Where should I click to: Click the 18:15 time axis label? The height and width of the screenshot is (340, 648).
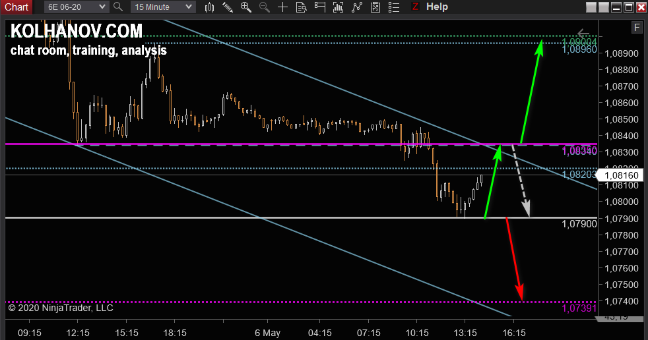[x=174, y=333]
